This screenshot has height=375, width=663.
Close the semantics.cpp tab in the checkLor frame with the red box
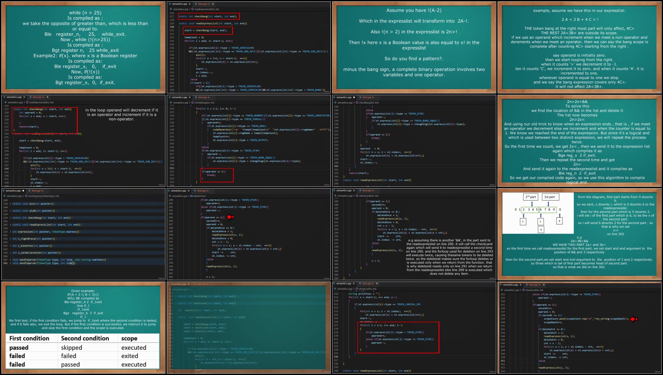coord(354,284)
